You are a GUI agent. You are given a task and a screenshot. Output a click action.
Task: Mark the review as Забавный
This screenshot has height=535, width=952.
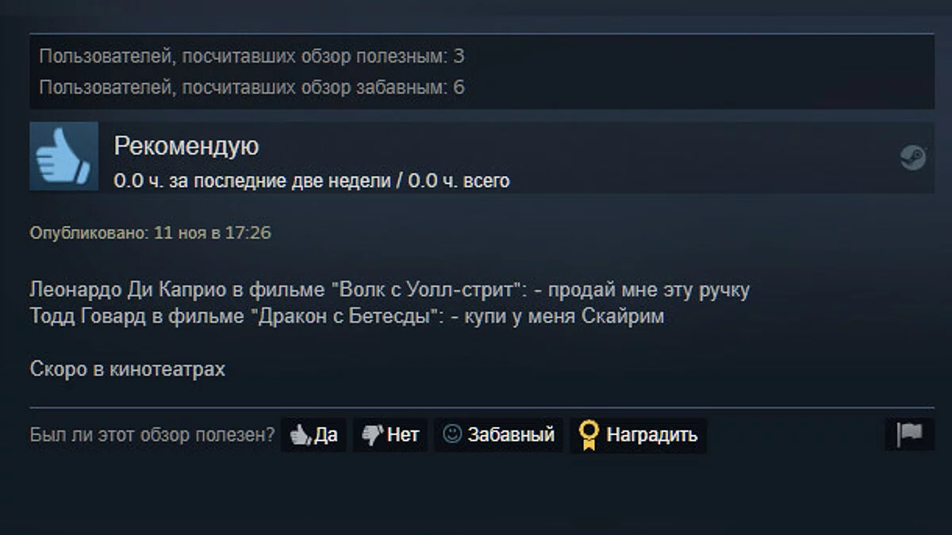(x=499, y=435)
